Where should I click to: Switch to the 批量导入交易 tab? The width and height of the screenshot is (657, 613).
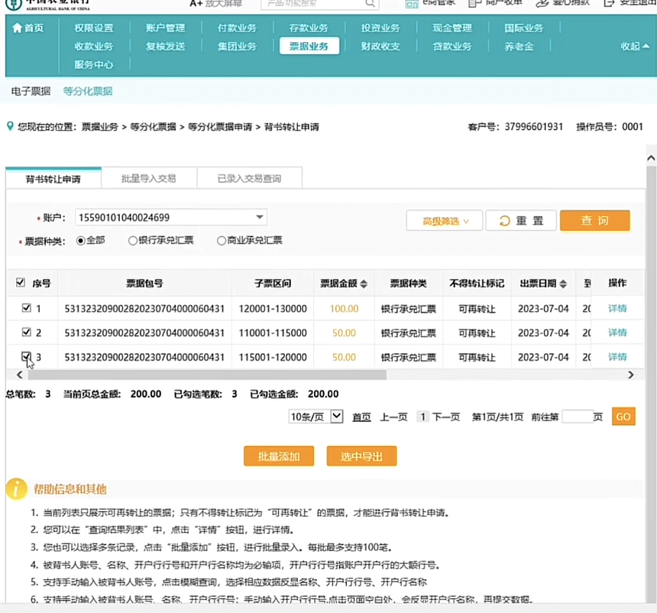point(149,179)
